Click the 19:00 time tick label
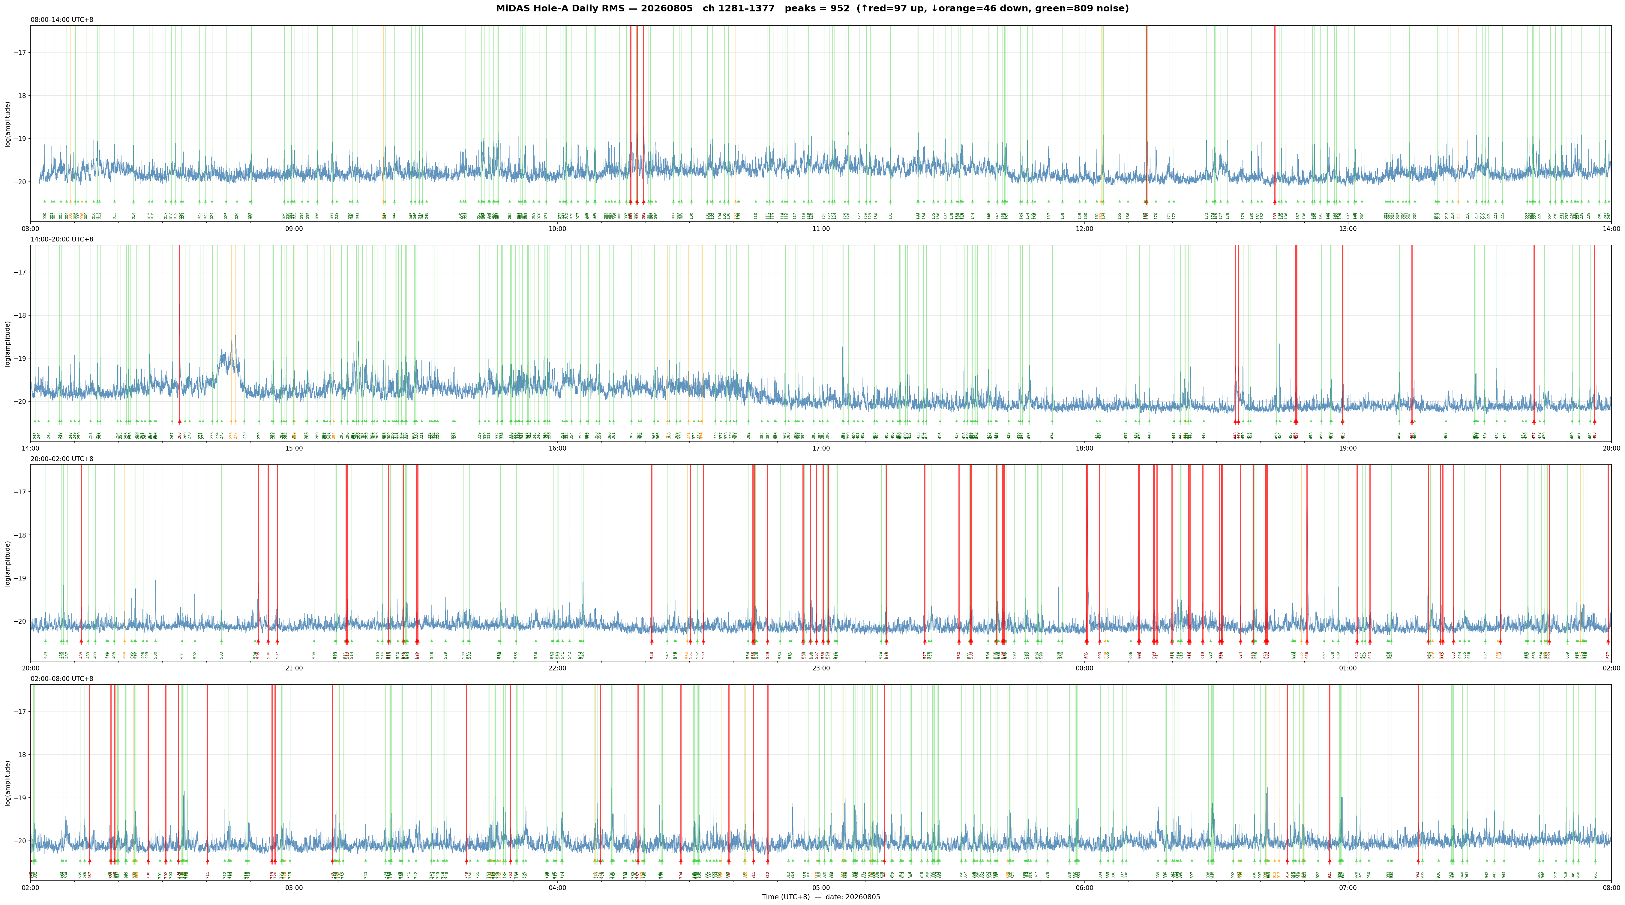Image resolution: width=1625 pixels, height=905 pixels. (x=1348, y=448)
